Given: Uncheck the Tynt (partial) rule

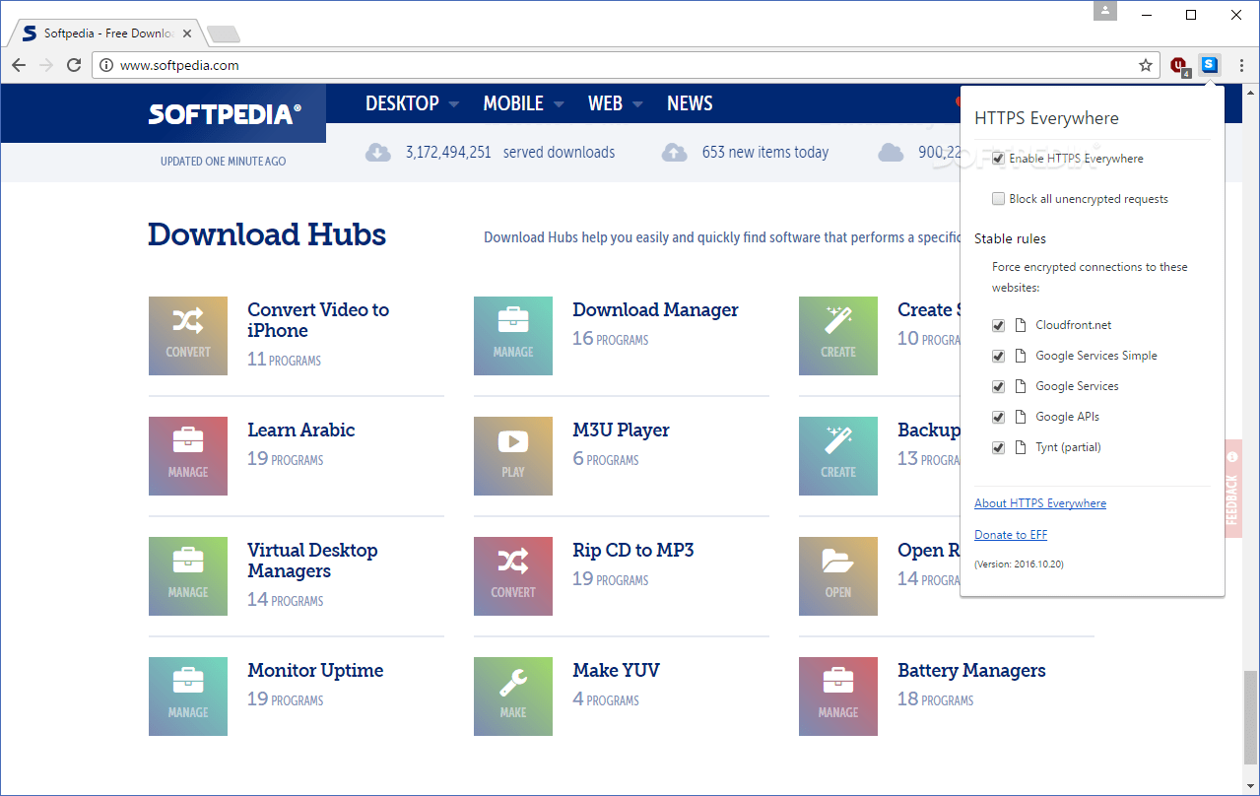Looking at the screenshot, I should click(x=999, y=447).
